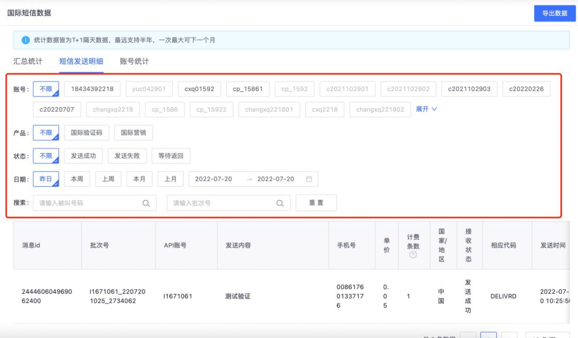
Task: Click the 导出数据 export button
Action: 555,13
